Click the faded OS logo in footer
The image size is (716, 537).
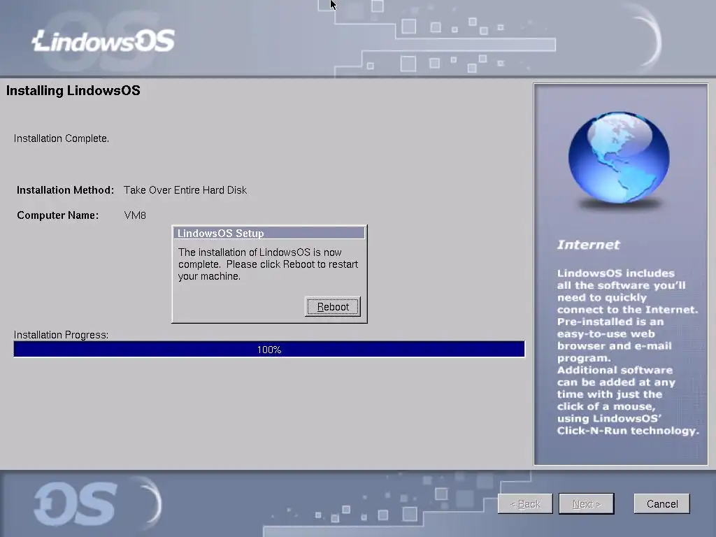(76, 503)
